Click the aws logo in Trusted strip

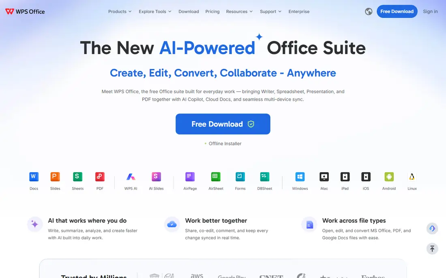pos(197,276)
